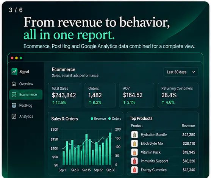Click the AOV $164.52 card
This screenshot has width=211, height=178.
[x=136, y=95]
